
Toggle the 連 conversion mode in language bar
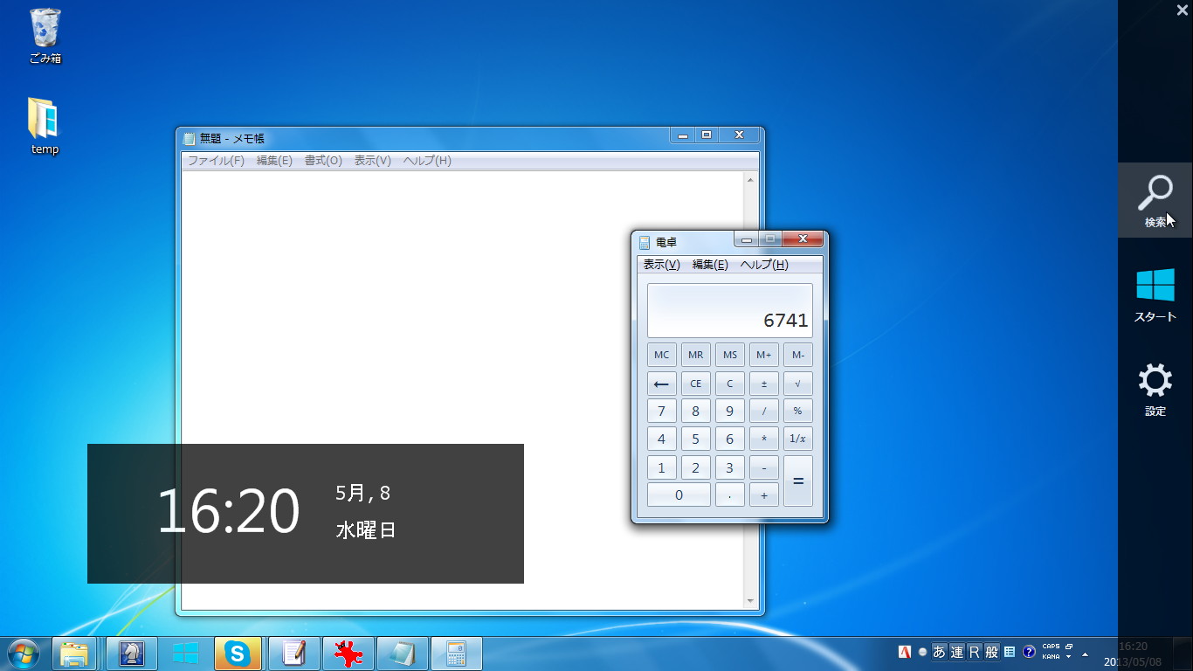tap(957, 652)
